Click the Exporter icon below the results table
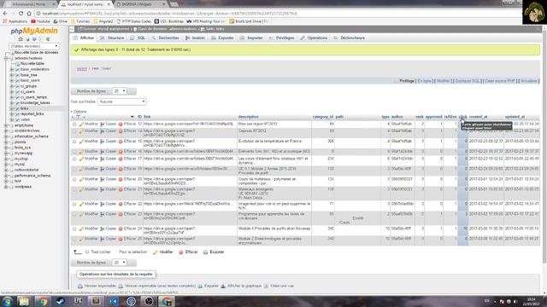This screenshot has height=307, width=547. [205, 252]
